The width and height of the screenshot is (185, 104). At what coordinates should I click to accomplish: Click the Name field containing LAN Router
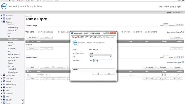100,49
